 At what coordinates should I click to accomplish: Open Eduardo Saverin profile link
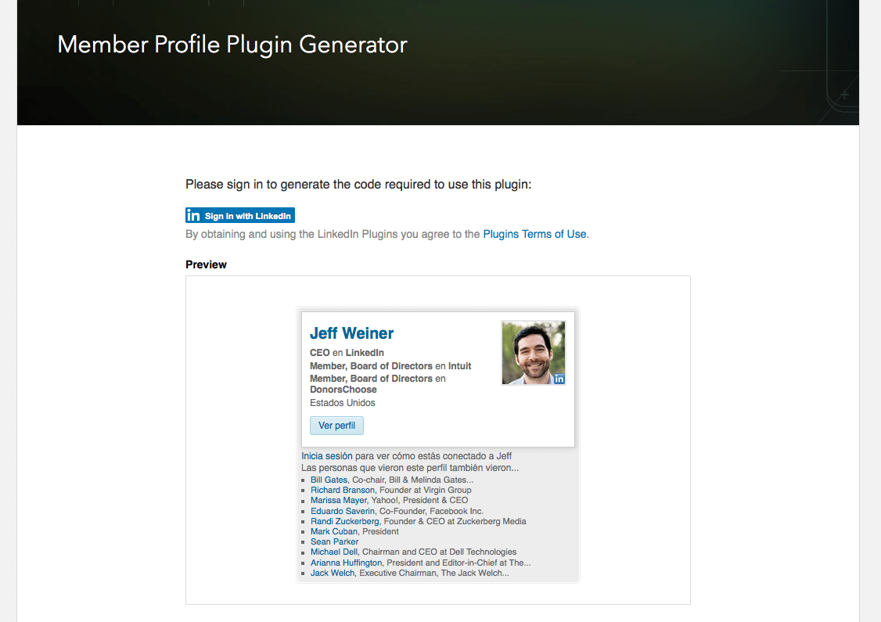pyautogui.click(x=343, y=512)
